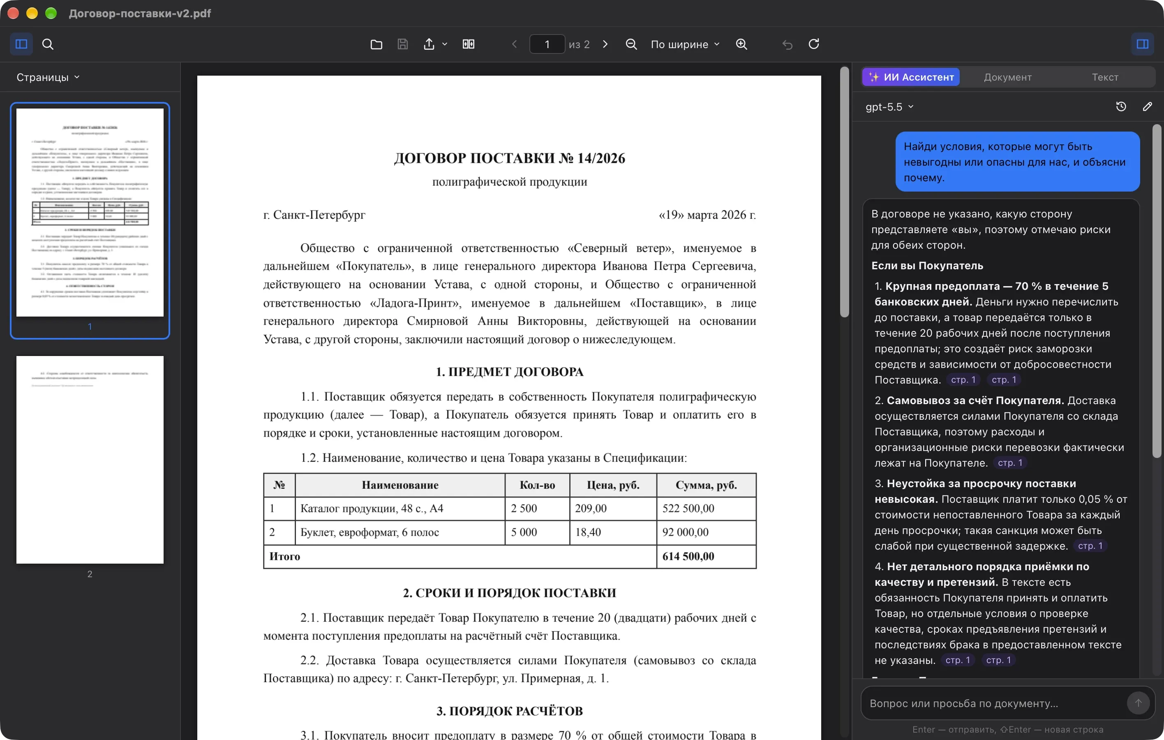Click the question input field

(994, 703)
